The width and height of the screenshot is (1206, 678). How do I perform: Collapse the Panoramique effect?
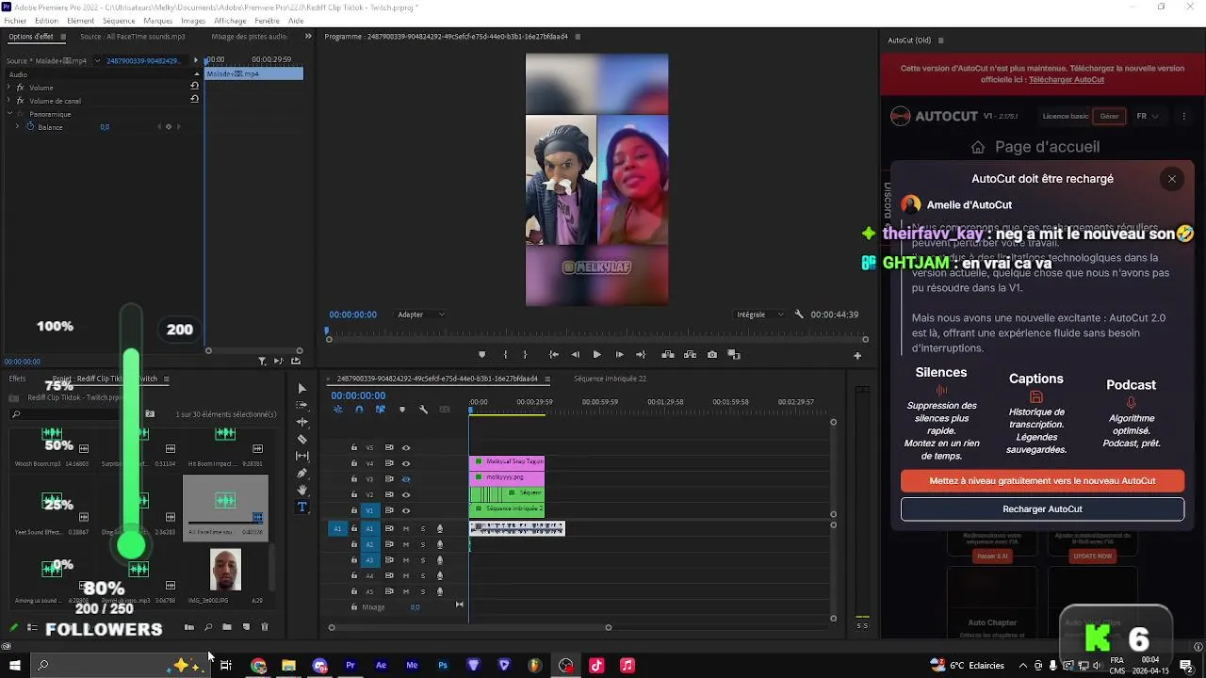pyautogui.click(x=9, y=114)
